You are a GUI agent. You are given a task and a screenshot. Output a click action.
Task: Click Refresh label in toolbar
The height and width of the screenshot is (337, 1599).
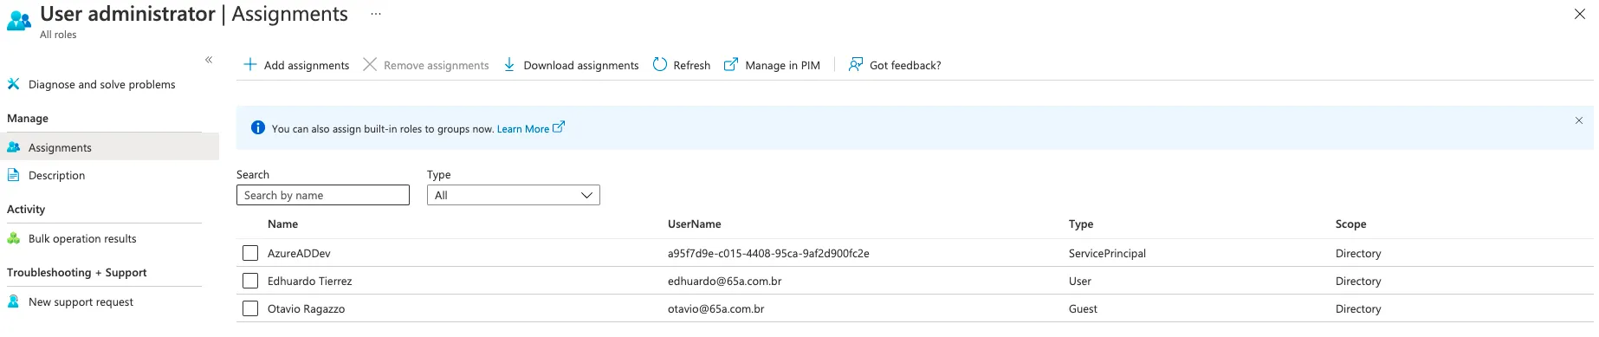(692, 66)
